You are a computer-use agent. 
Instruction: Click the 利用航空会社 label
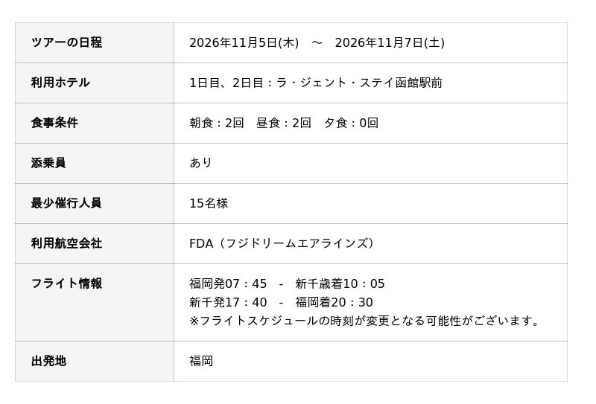click(66, 243)
